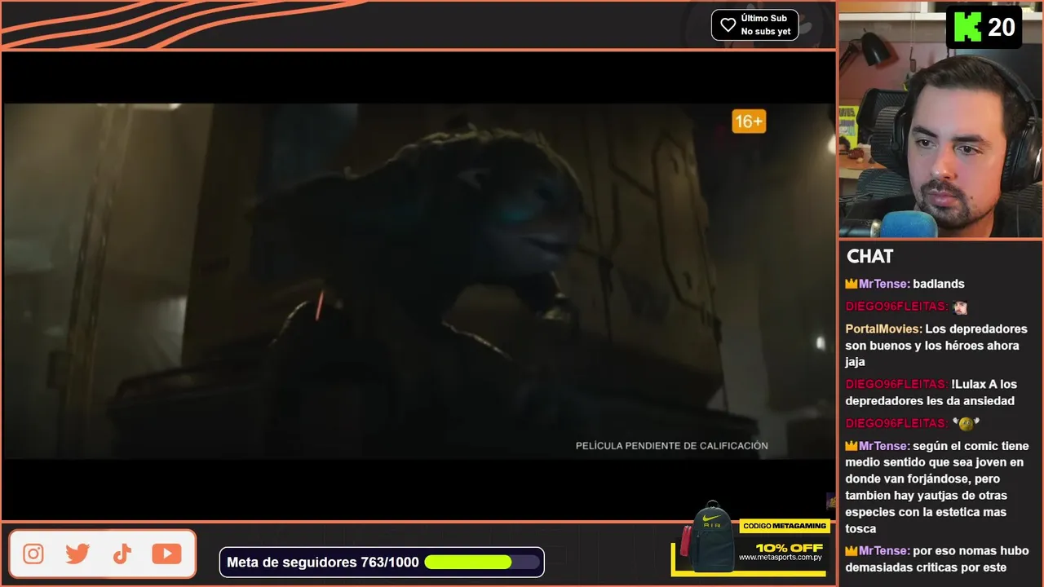Click the crown icon beside 'según el comic'
This screenshot has width=1044, height=587.
pos(852,446)
